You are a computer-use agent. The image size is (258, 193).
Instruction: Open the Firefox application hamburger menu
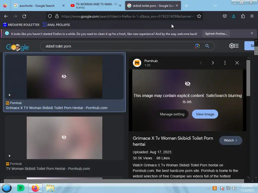pyautogui.click(x=252, y=16)
